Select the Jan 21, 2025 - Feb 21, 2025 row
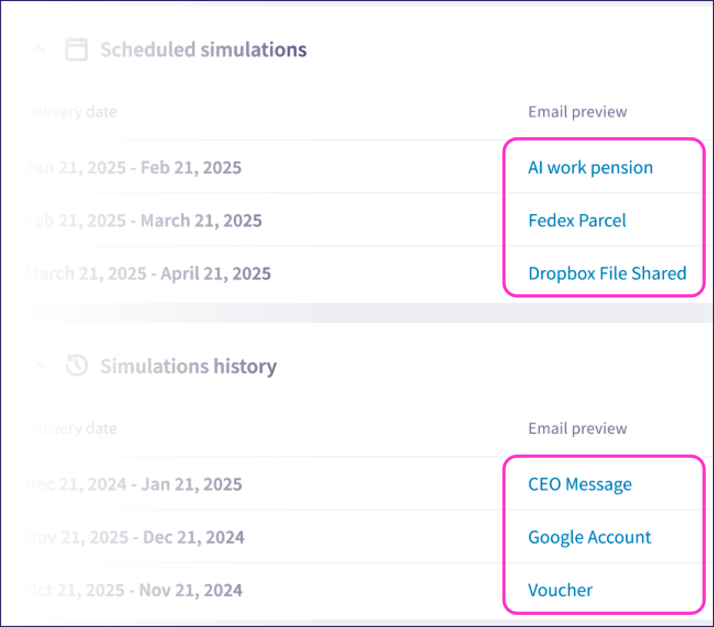The image size is (714, 627). (135, 167)
